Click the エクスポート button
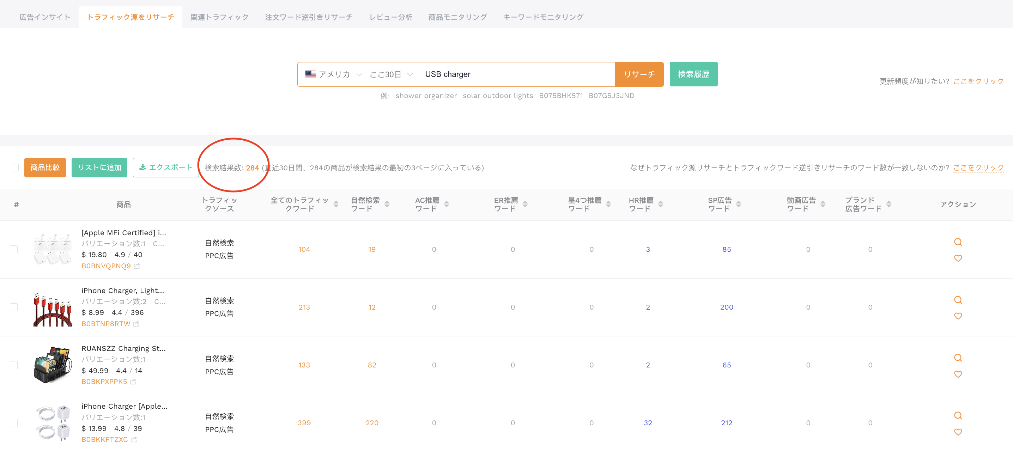 (165, 167)
